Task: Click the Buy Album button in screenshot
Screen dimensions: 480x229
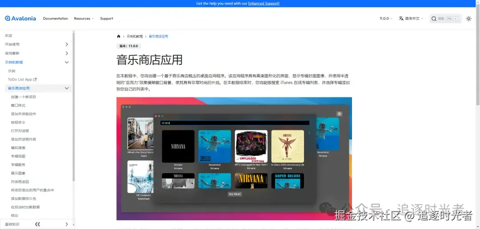Action: click(235, 194)
